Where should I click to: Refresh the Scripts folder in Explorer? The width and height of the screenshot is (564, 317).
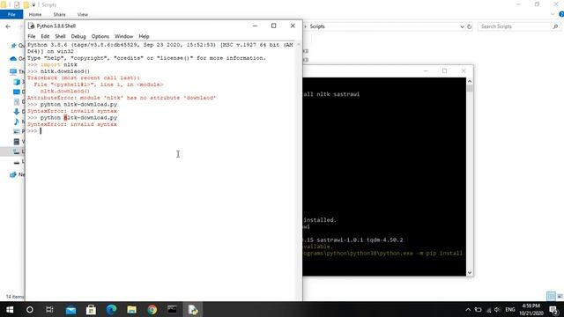click(470, 26)
